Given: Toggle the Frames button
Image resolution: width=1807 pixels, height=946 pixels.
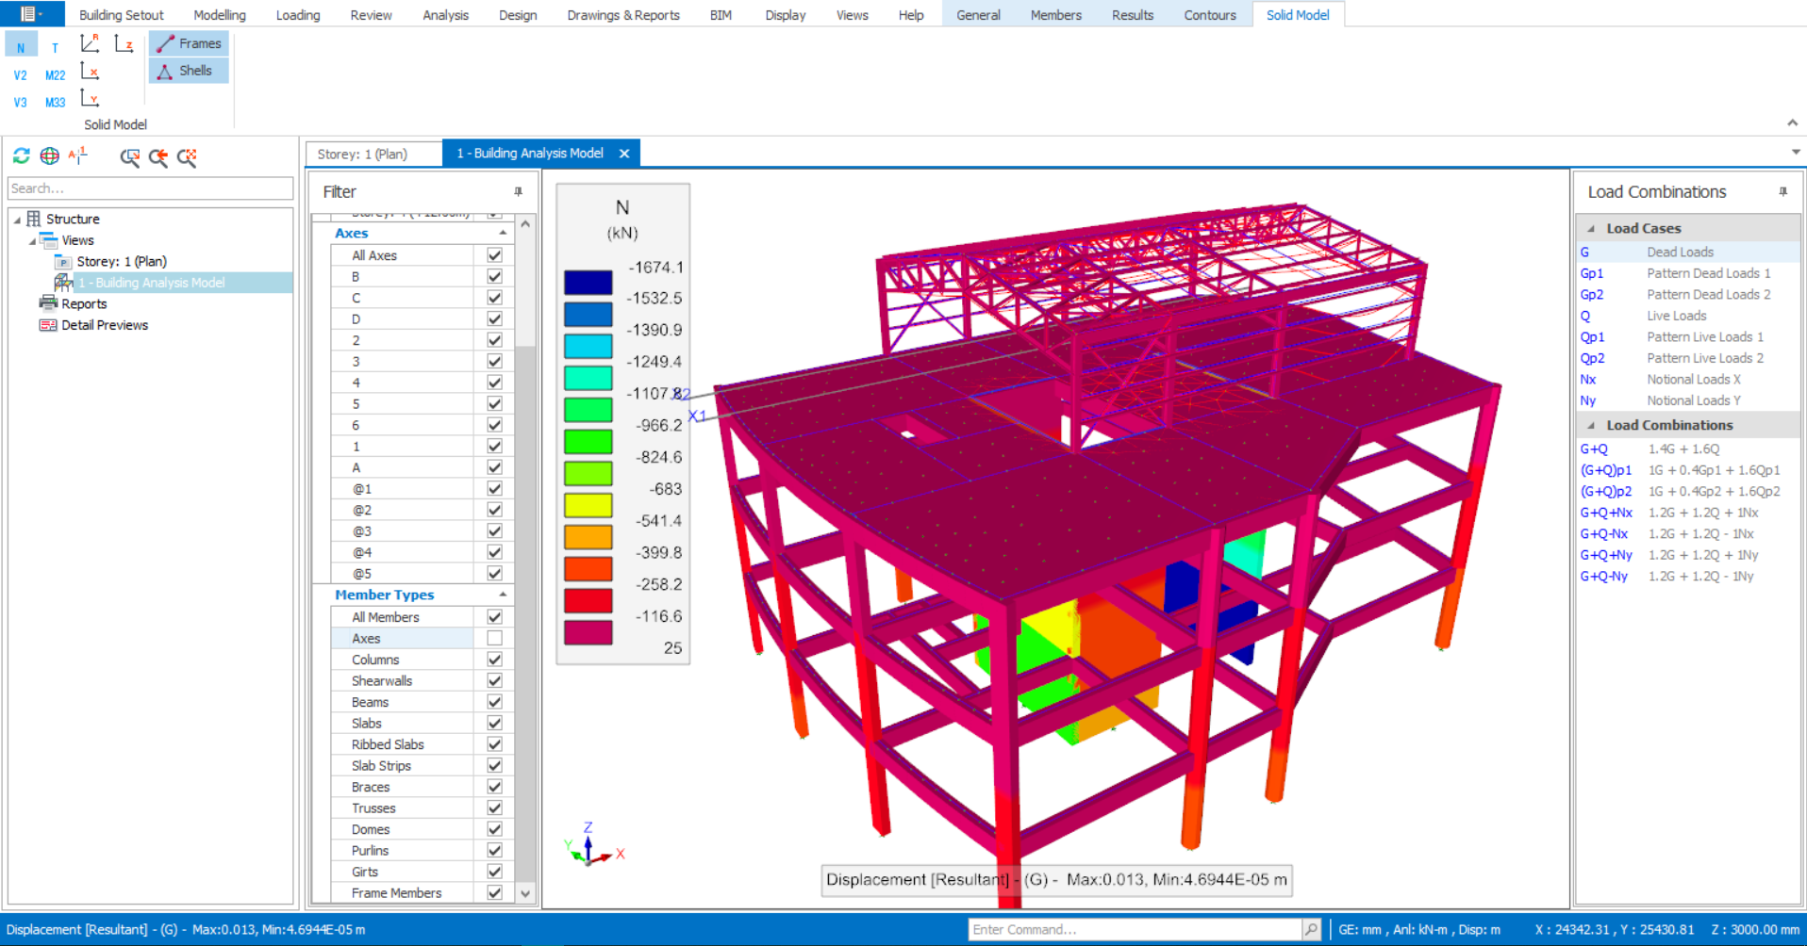Looking at the screenshot, I should tap(189, 43).
